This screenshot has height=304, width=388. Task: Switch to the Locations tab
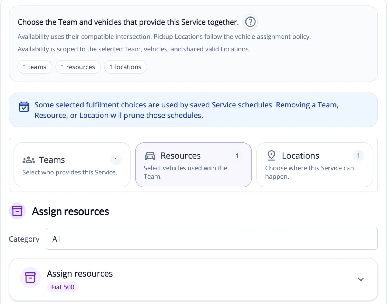[315, 165]
